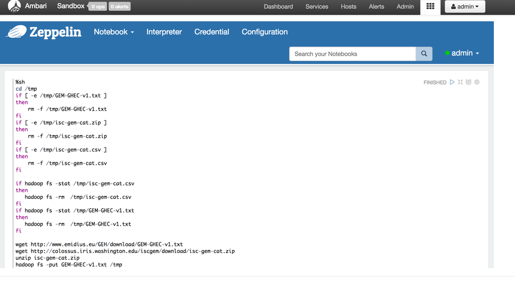Click the 'if [ -e /tmp/isc-gem-cat.csv ]' line

[61, 150]
